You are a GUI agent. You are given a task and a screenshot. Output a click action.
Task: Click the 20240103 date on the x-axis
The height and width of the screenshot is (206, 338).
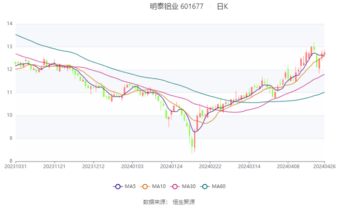(132, 166)
